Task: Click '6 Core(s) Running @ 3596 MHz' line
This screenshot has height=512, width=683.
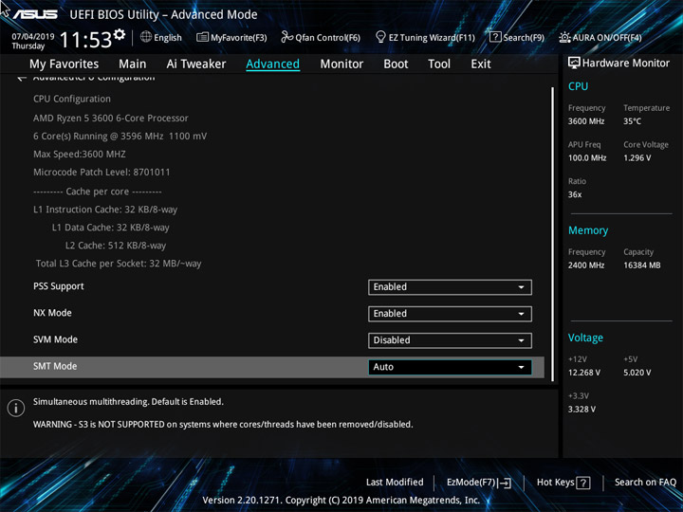Action: tap(120, 136)
